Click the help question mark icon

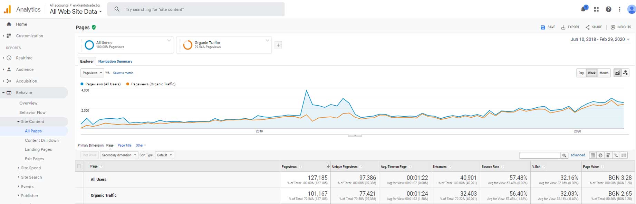(x=608, y=9)
